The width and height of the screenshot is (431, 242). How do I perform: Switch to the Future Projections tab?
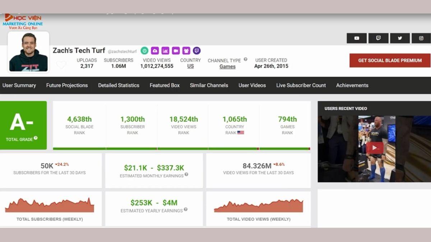(67, 85)
